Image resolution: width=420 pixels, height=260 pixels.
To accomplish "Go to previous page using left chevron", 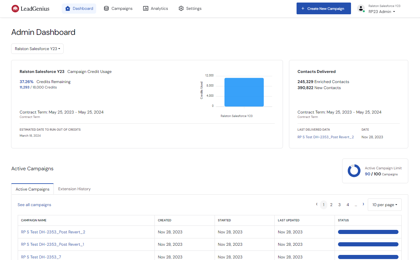I will point(317,204).
